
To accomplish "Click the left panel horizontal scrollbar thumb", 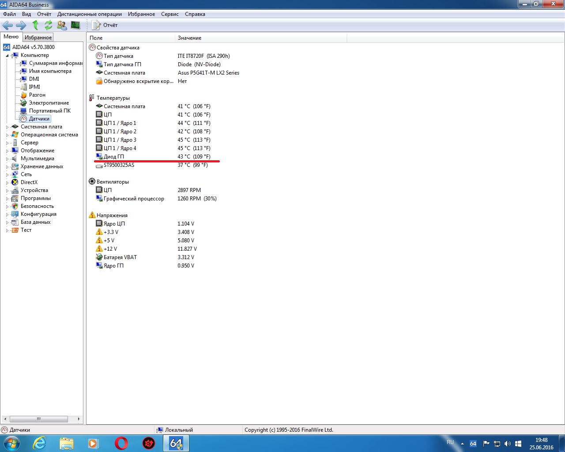I will click(39, 419).
